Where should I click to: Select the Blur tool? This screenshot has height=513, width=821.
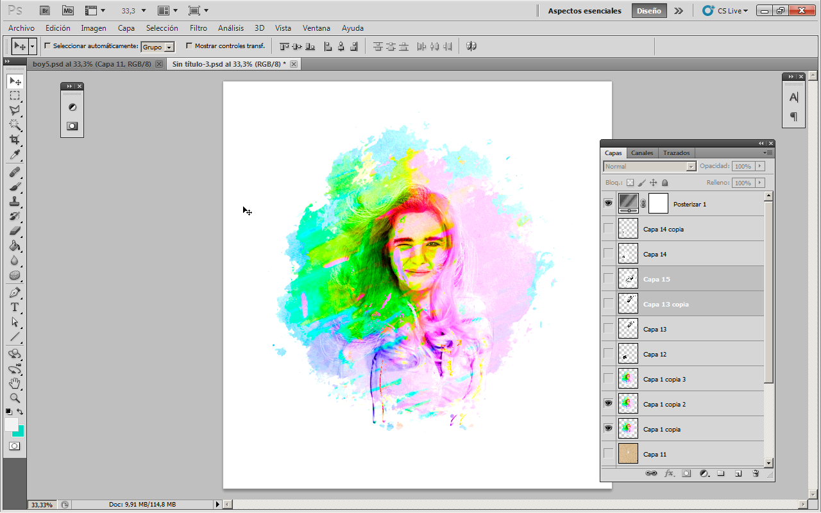pos(15,260)
